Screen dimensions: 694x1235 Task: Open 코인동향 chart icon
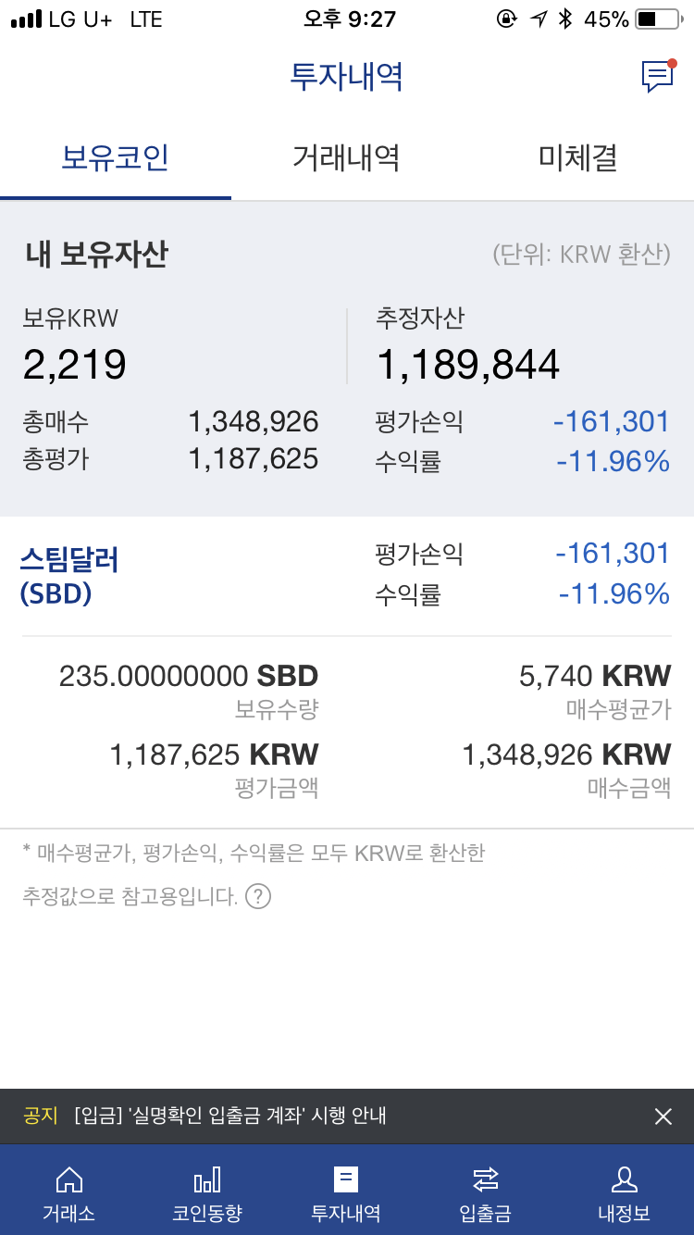point(207,1179)
